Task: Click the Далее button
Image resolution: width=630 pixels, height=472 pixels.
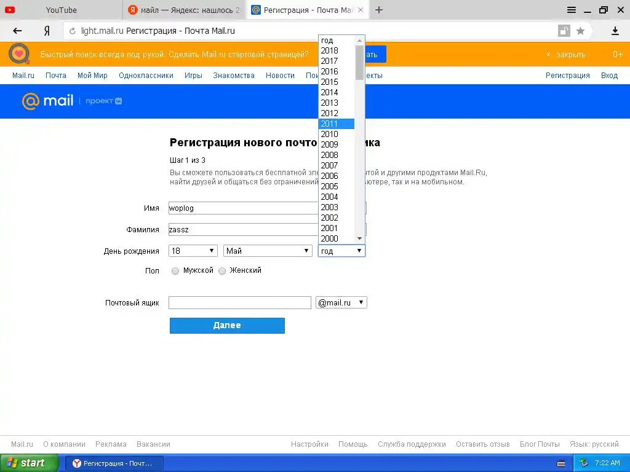Action: pyautogui.click(x=227, y=326)
